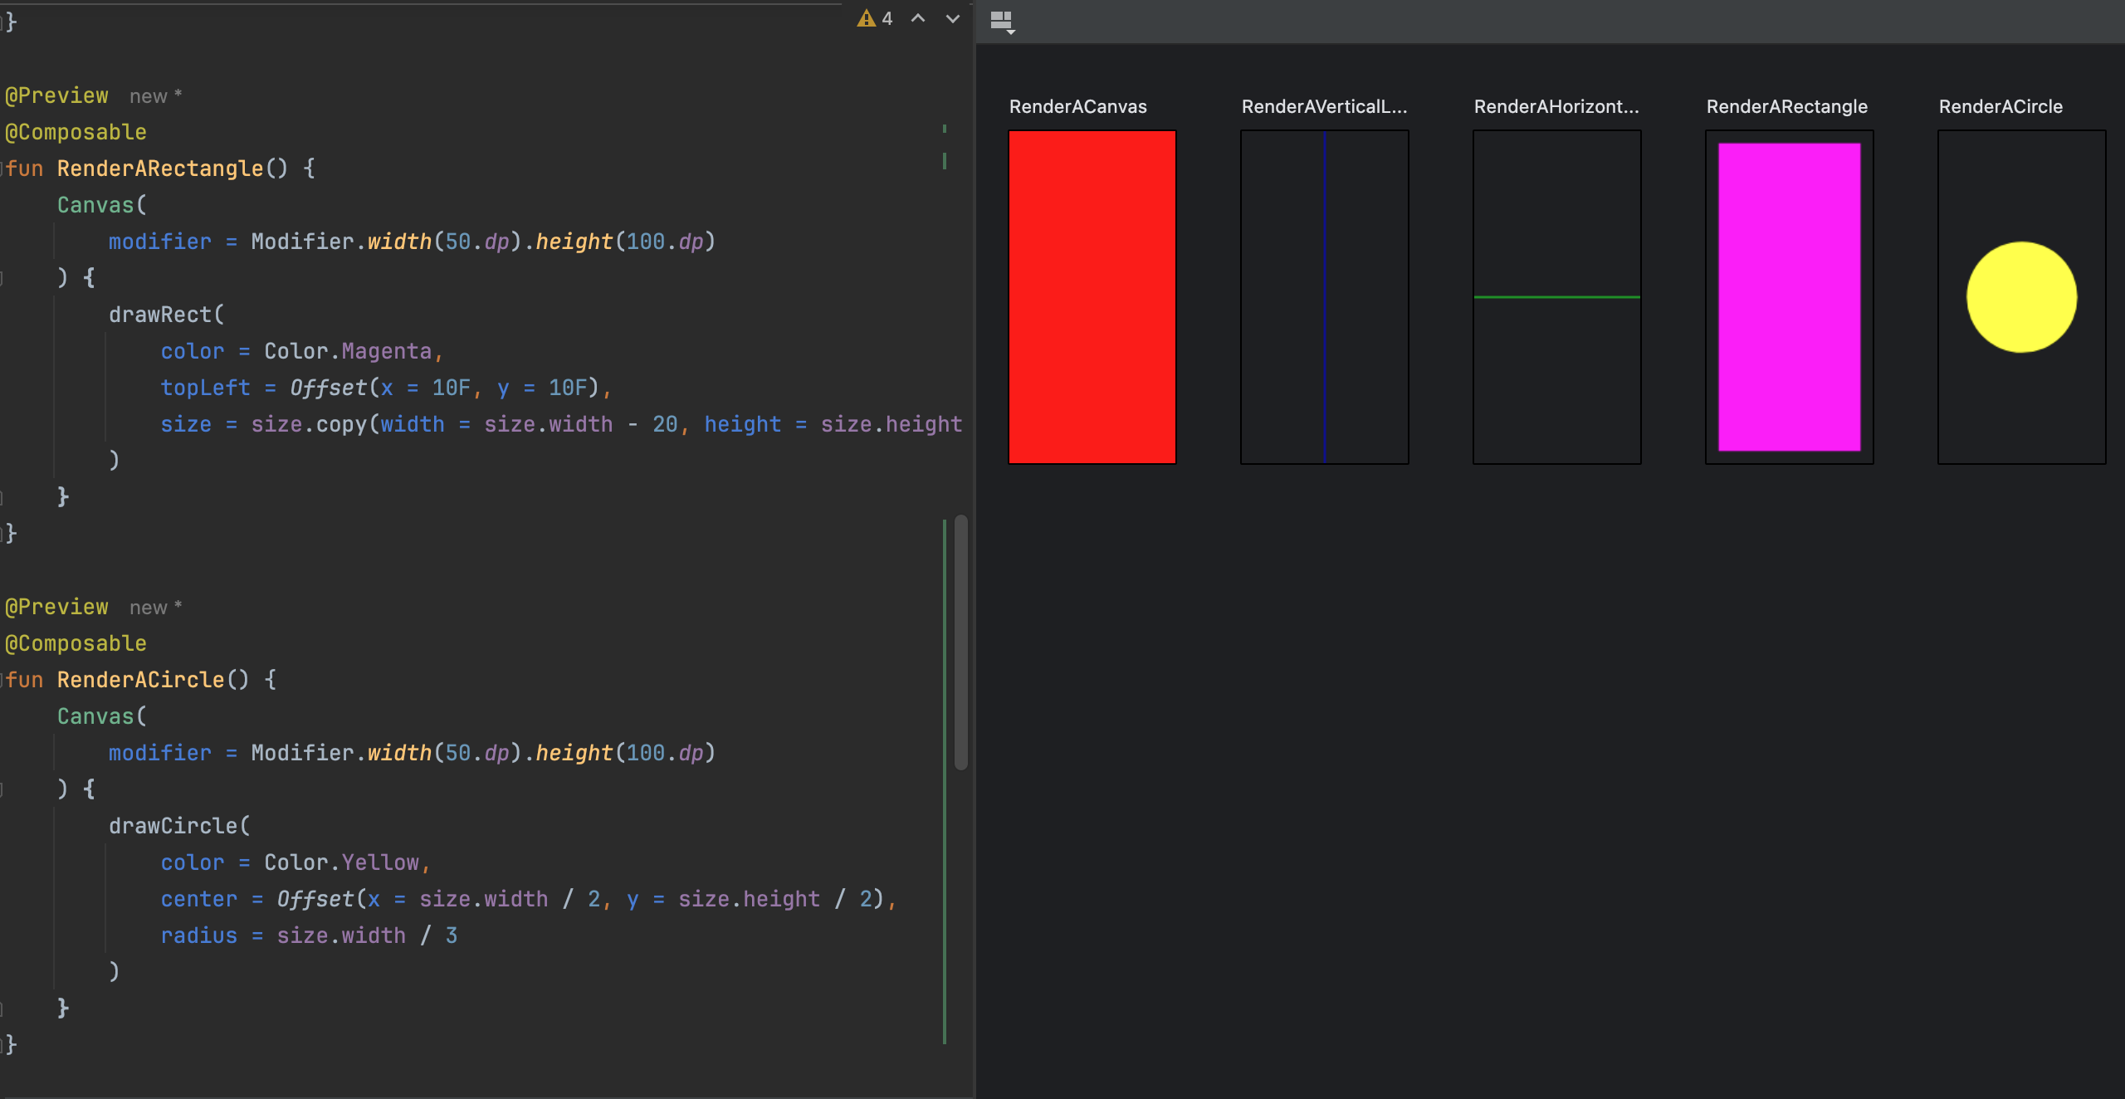The image size is (2125, 1099).
Task: Click the RenderAHorizont... preview label
Action: pyautogui.click(x=1557, y=107)
